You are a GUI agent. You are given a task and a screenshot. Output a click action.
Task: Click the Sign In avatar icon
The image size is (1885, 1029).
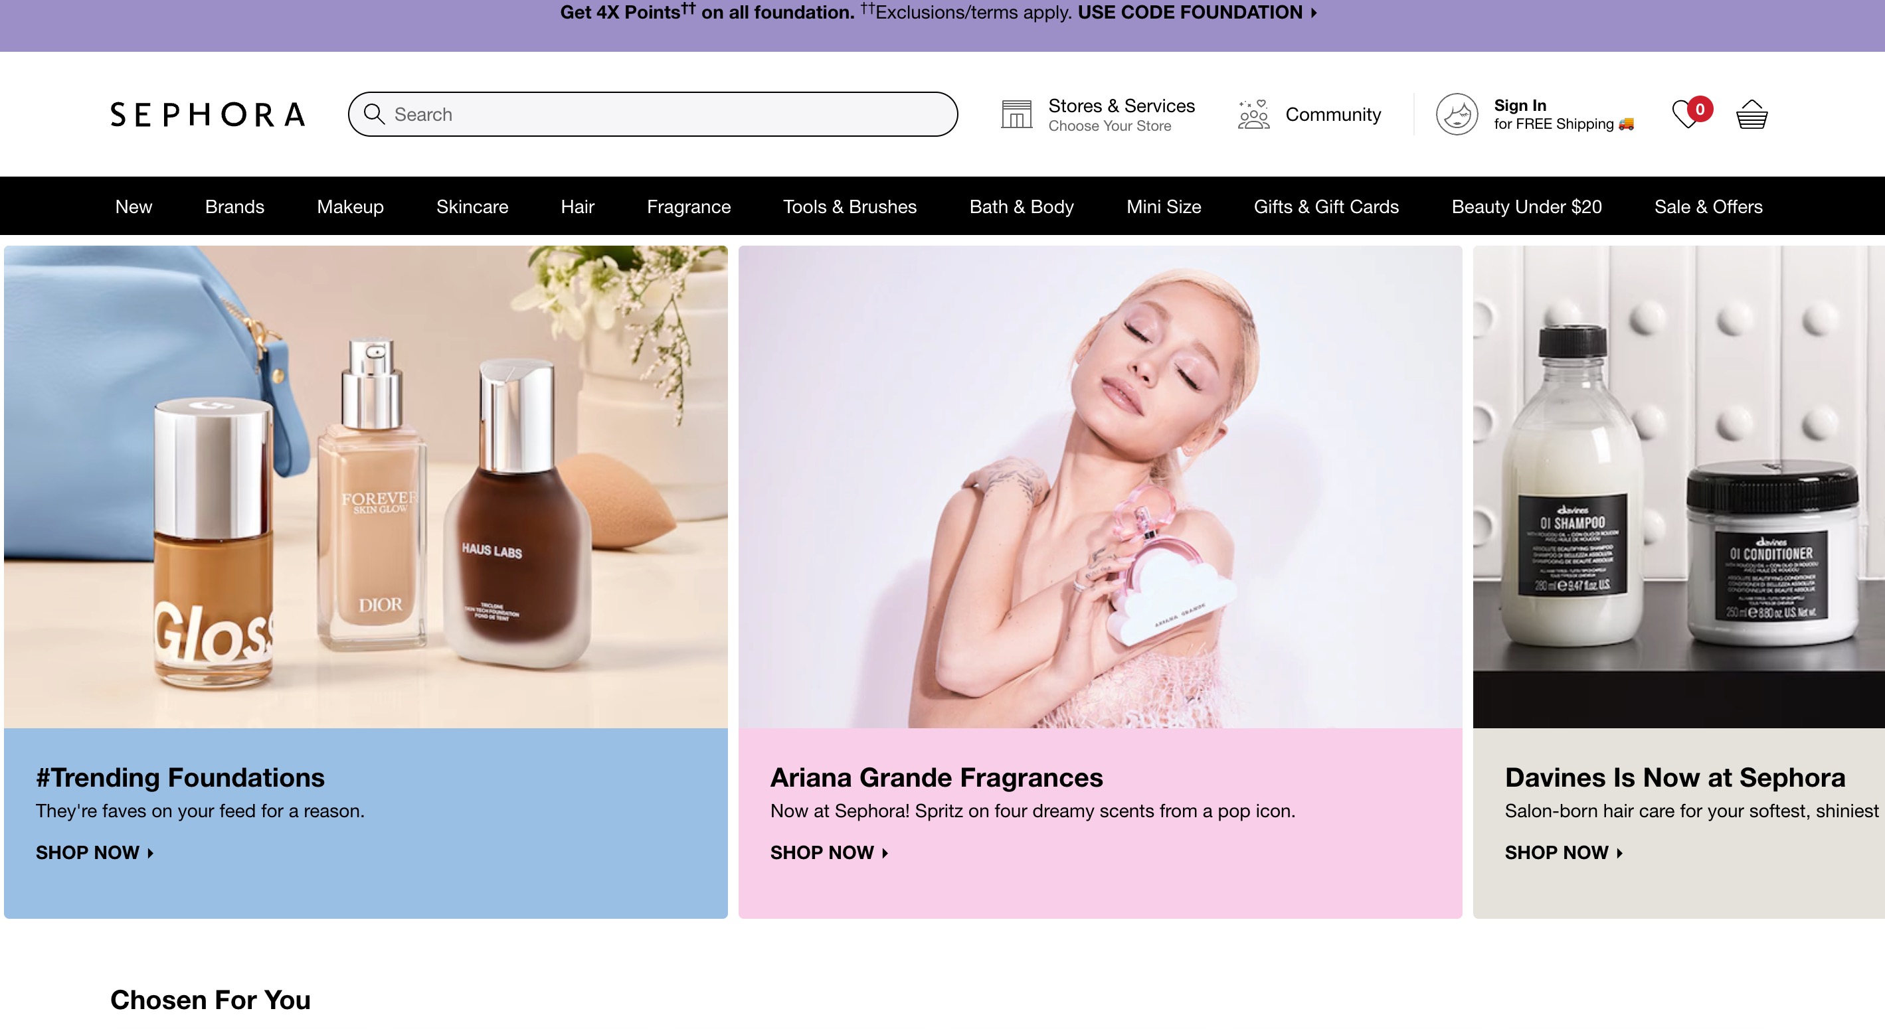pos(1456,114)
